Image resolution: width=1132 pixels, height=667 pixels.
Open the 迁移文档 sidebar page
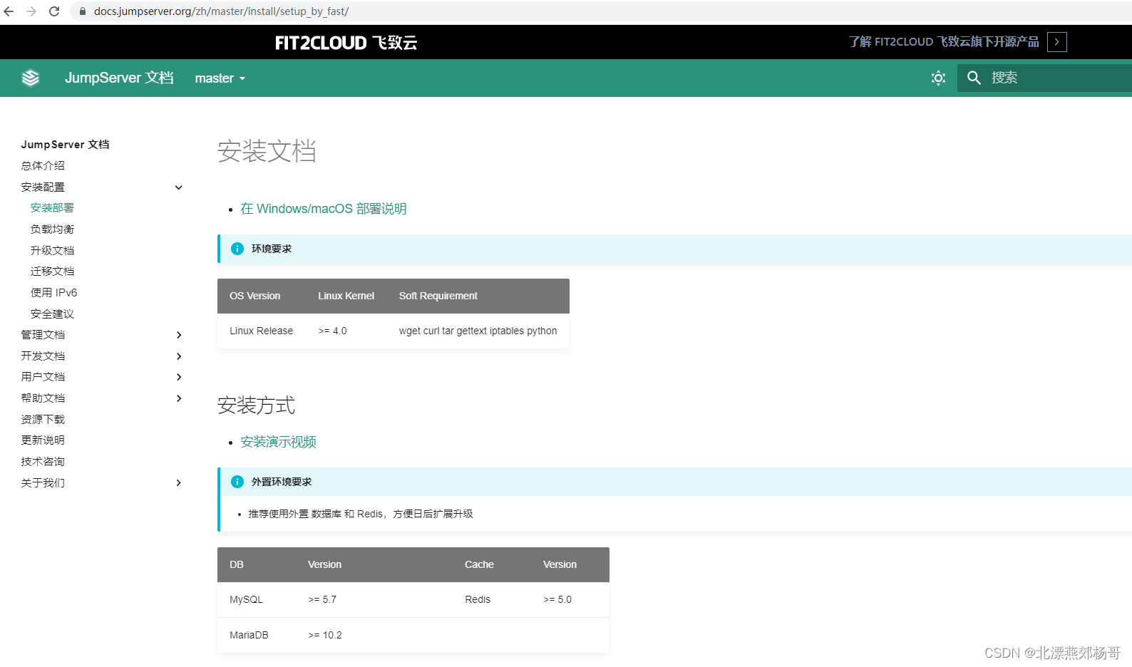(x=52, y=272)
